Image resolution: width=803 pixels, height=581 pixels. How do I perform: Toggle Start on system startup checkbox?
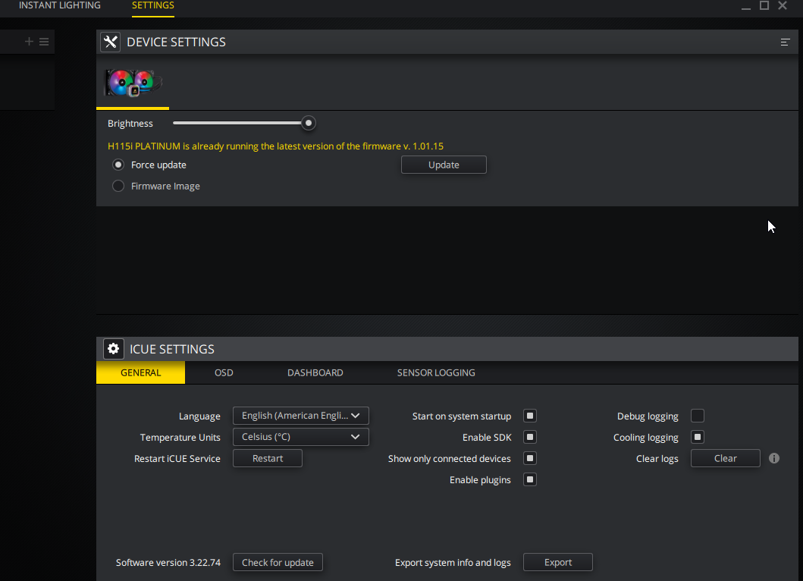530,416
